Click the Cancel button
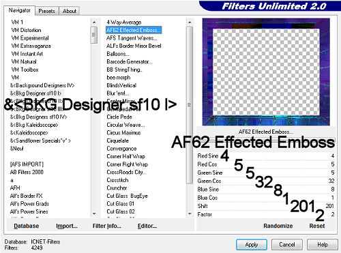 pyautogui.click(x=287, y=245)
